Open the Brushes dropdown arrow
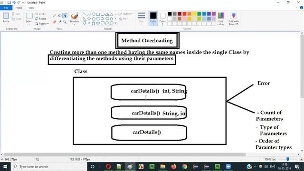This screenshot has height=171, width=304. [x=75, y=24]
